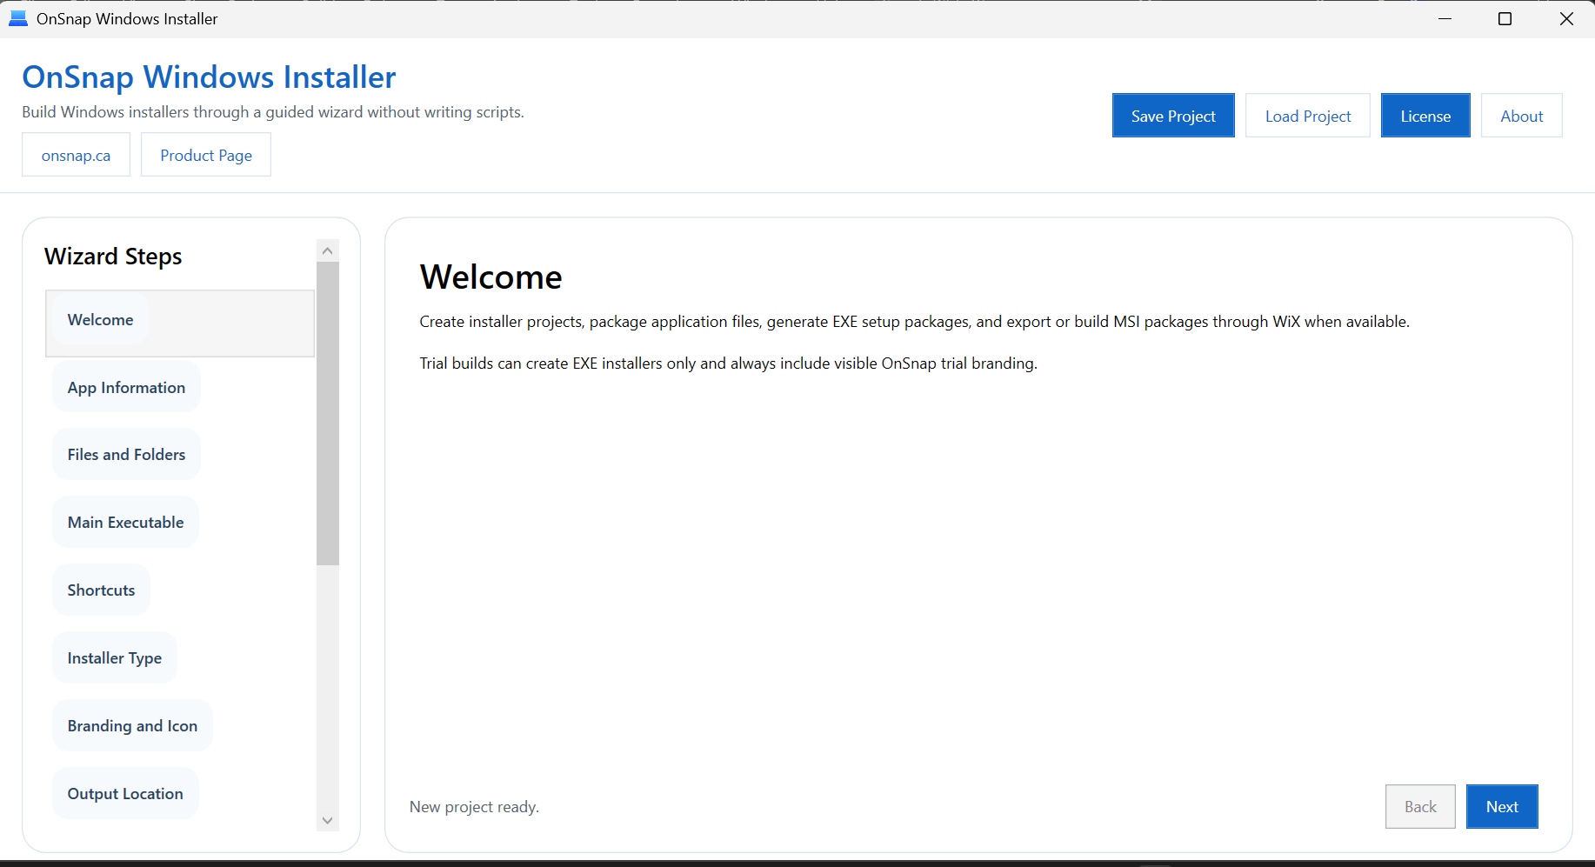The height and width of the screenshot is (867, 1595).
Task: Click the Save Project button
Action: click(x=1173, y=116)
